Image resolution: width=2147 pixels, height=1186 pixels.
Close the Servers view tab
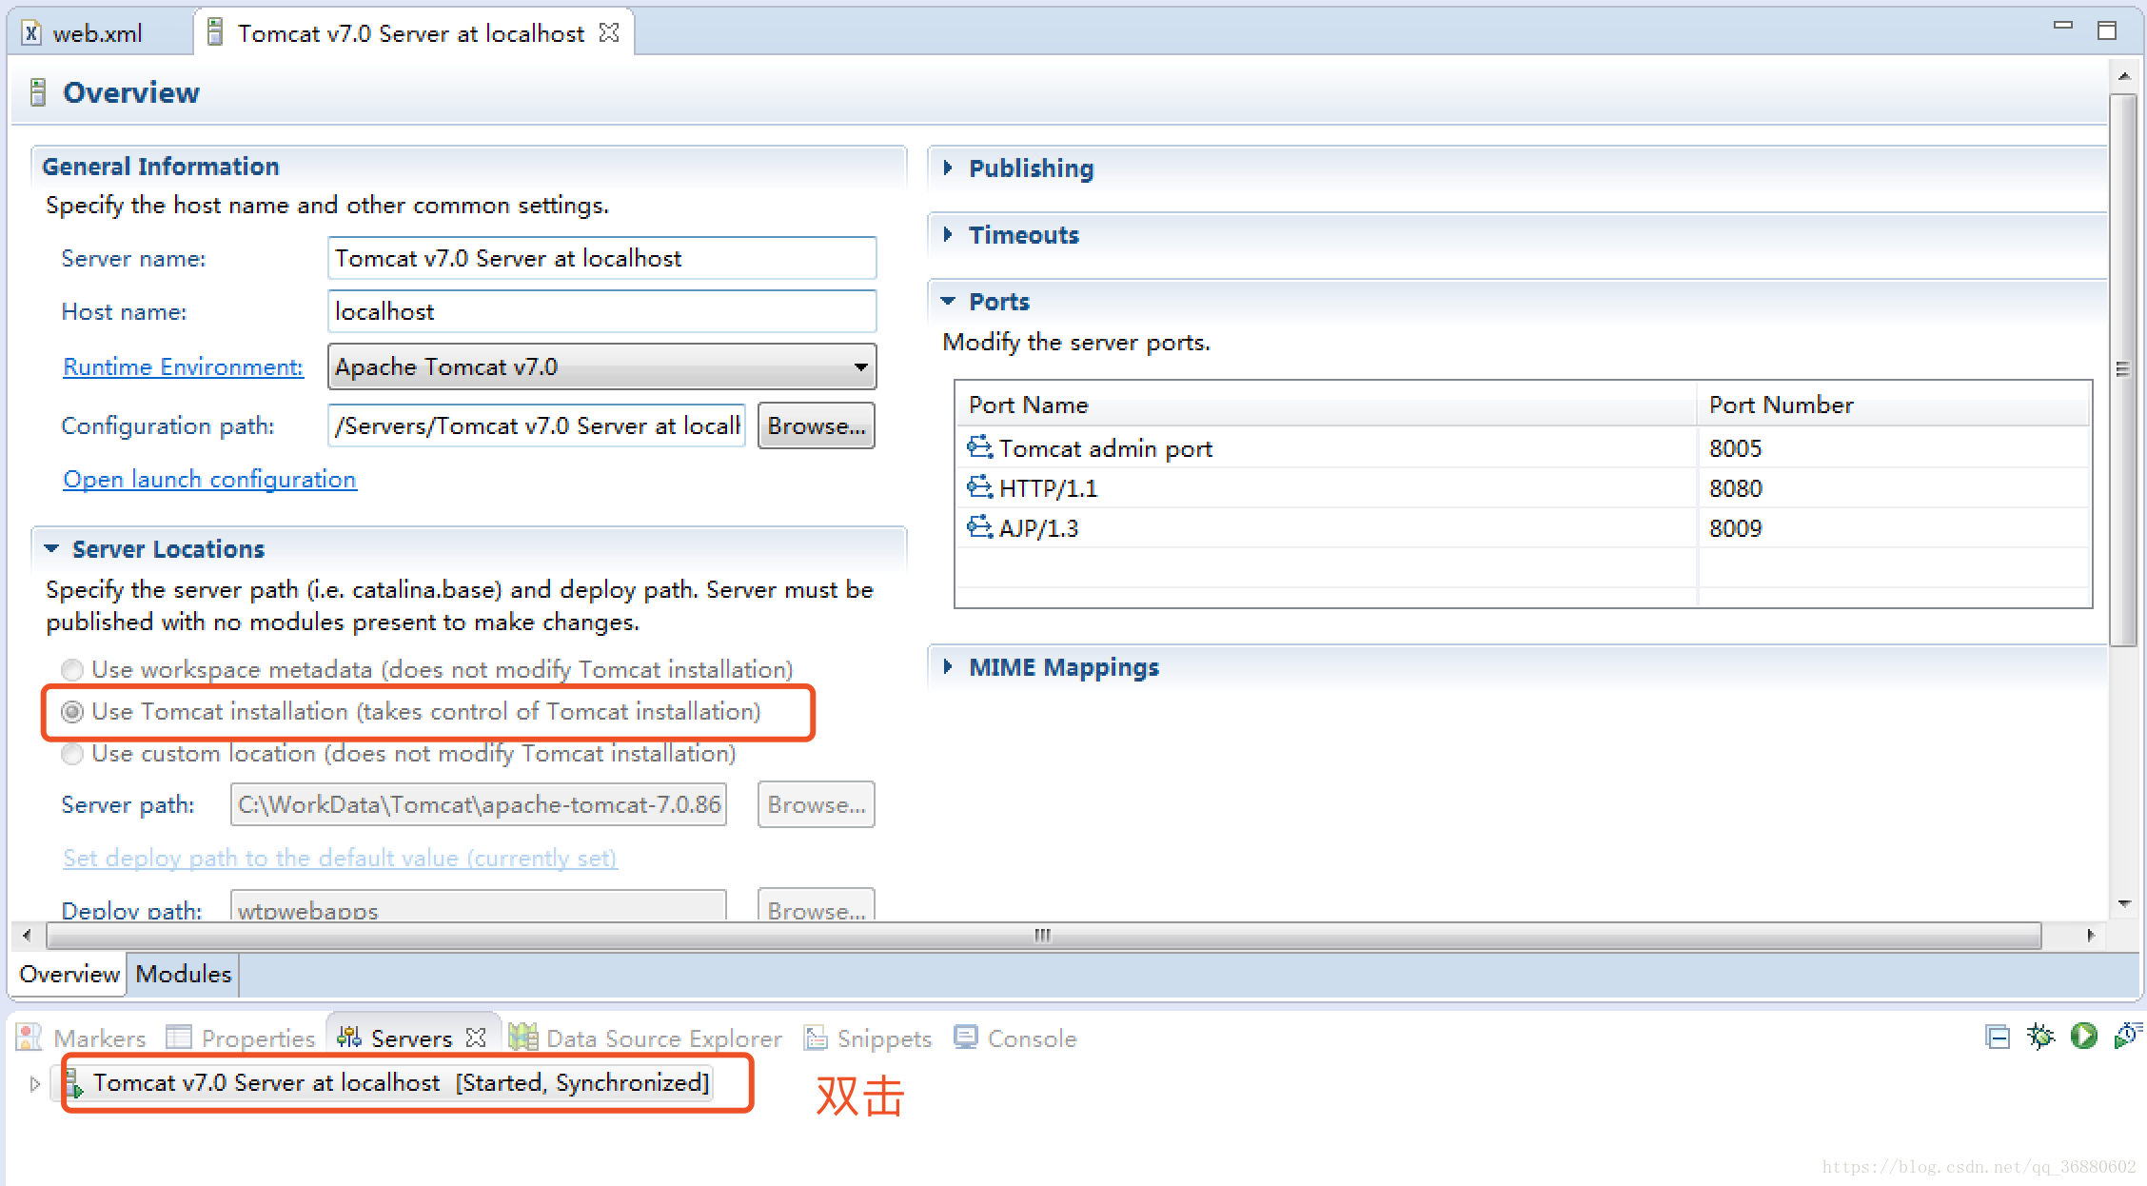(x=476, y=1037)
